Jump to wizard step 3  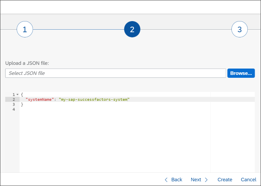(240, 29)
